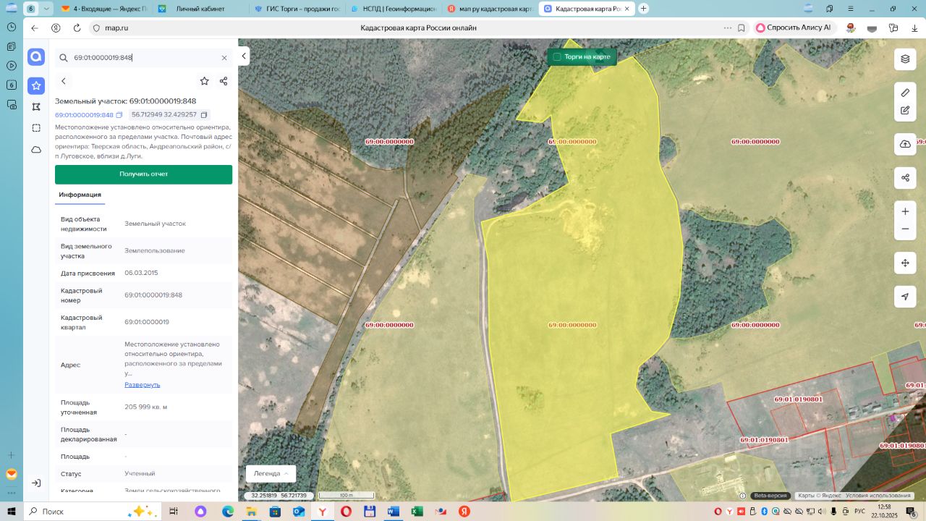Add parcel to favorites with star icon
The width and height of the screenshot is (926, 521).
click(x=205, y=81)
